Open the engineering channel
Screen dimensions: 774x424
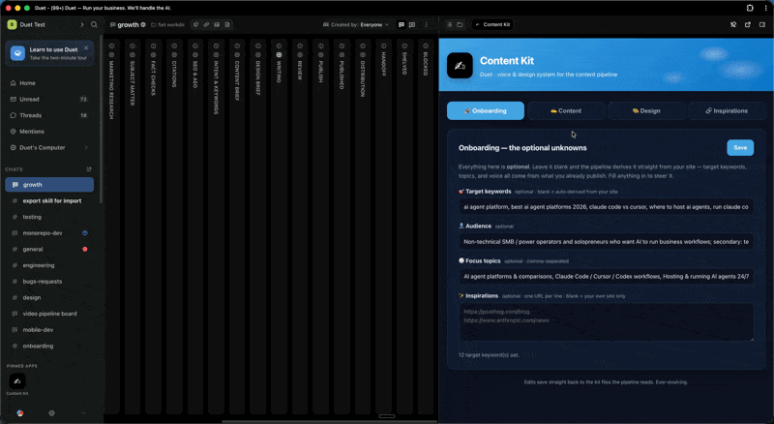tap(49, 265)
